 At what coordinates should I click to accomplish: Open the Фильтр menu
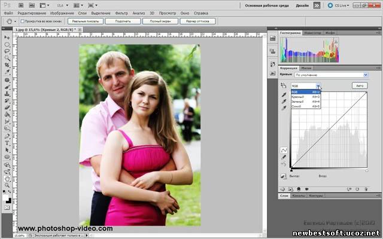click(x=121, y=13)
